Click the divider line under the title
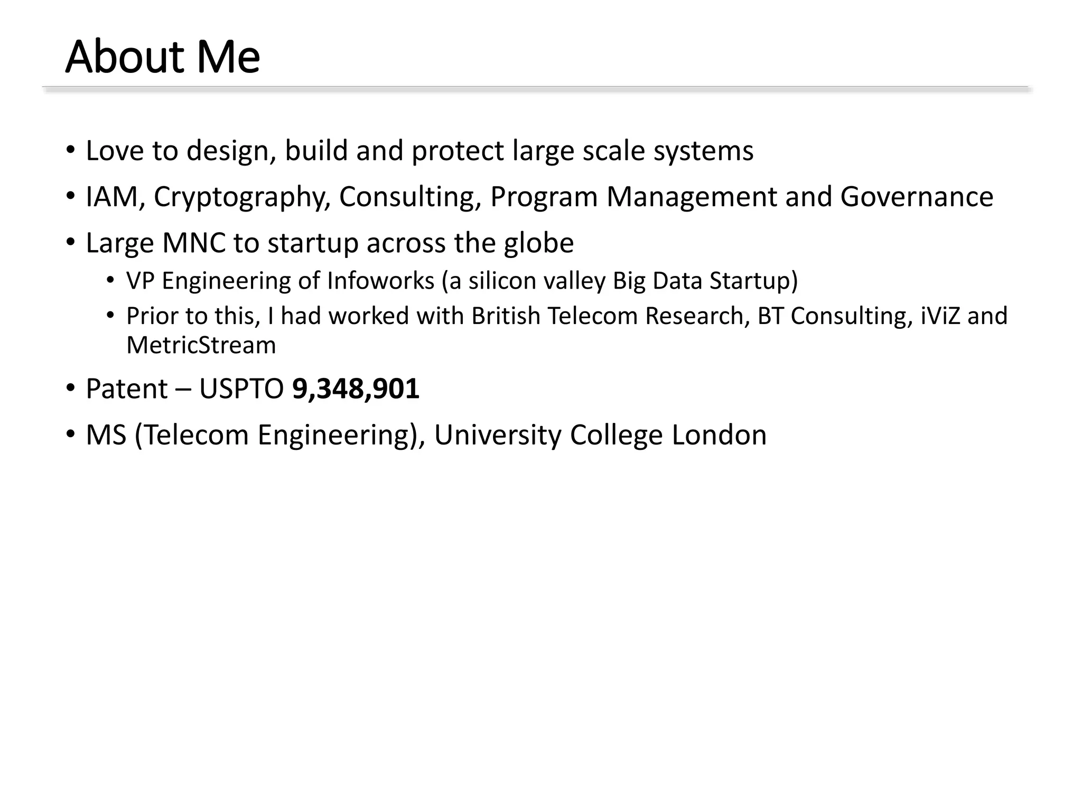The image size is (1082, 812). (x=535, y=87)
